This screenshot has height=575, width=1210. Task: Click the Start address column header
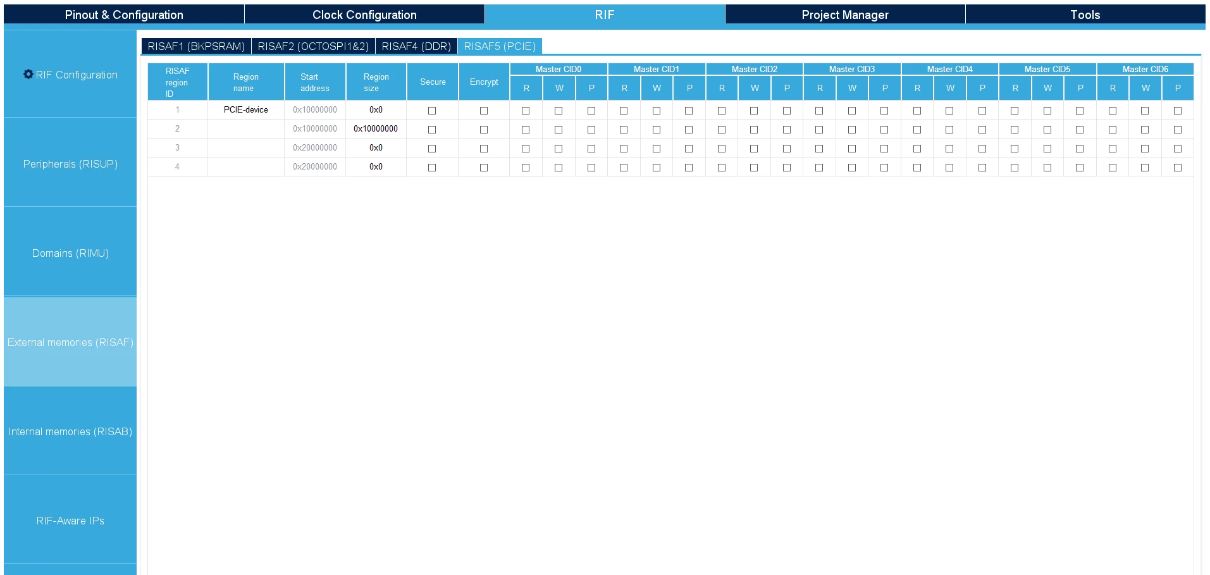tap(315, 82)
